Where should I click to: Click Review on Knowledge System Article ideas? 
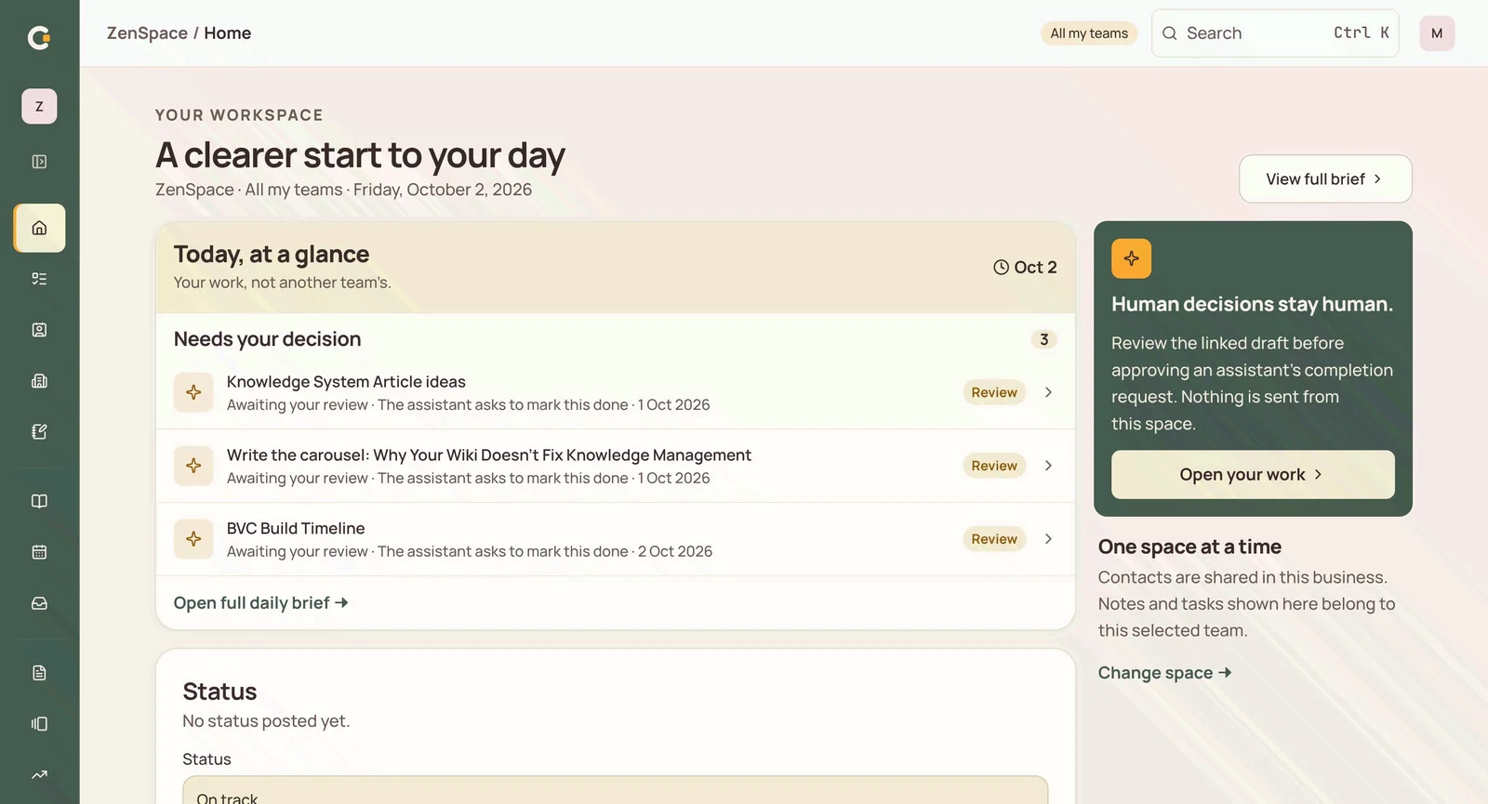994,392
